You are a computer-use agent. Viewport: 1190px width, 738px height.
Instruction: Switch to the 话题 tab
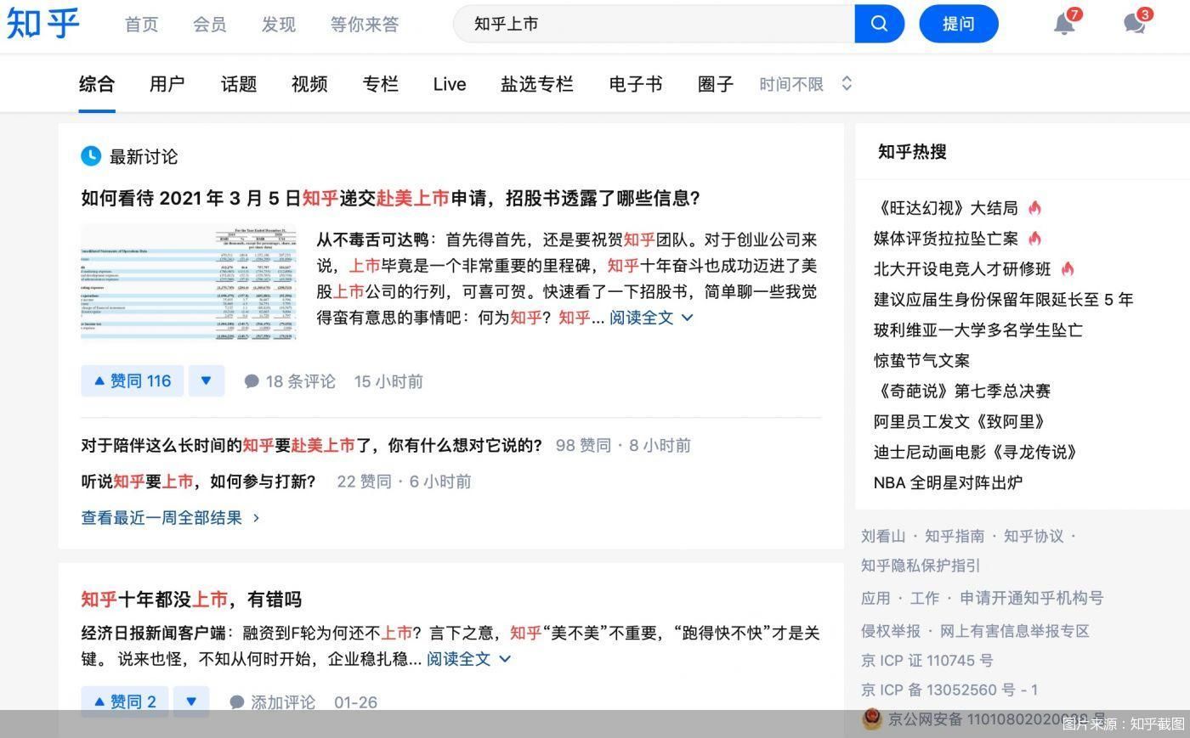[239, 84]
